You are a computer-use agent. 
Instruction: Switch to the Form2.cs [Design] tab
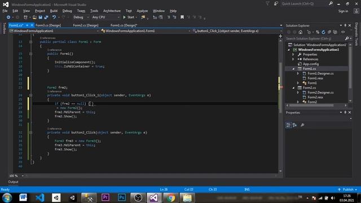coord(86,25)
